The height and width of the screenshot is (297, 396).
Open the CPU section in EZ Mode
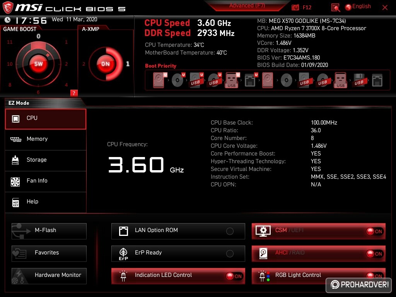pyautogui.click(x=46, y=119)
